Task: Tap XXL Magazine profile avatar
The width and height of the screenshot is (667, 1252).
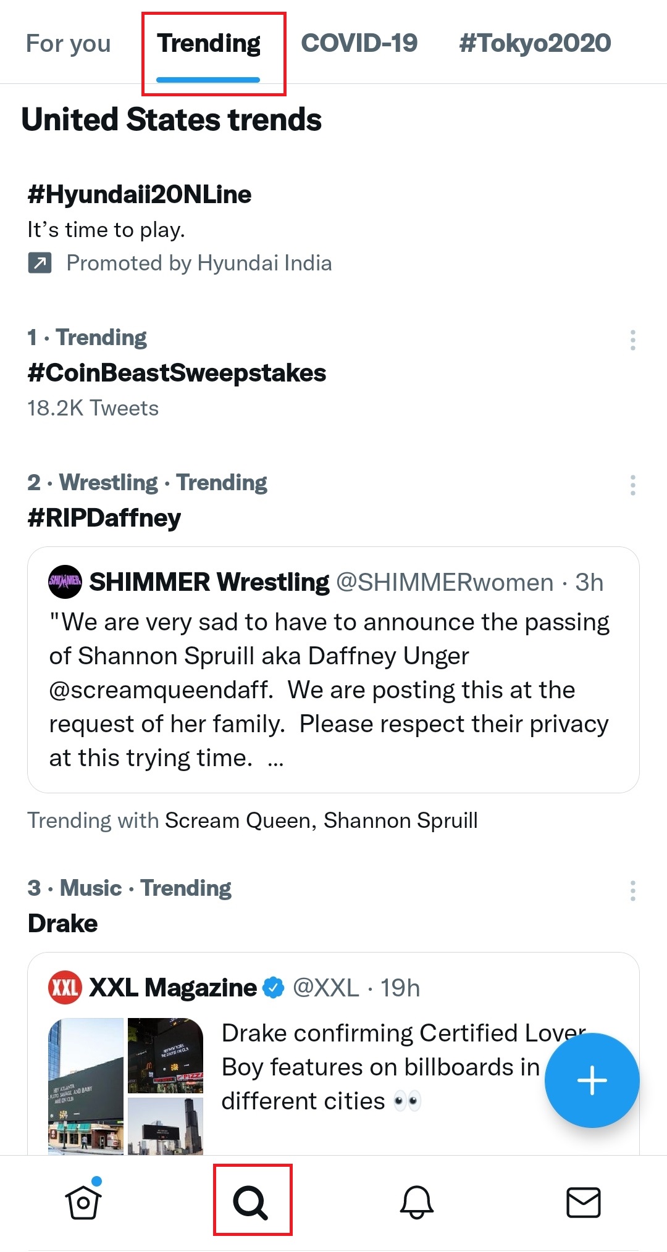Action: [x=65, y=987]
